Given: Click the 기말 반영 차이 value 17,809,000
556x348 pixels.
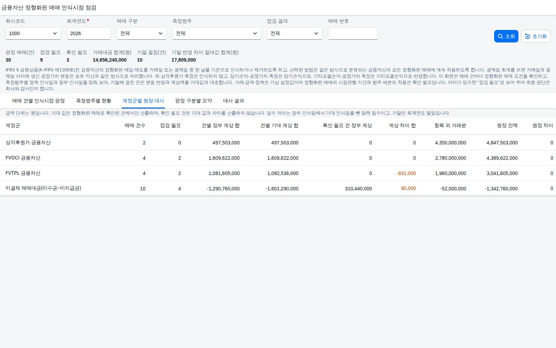Looking at the screenshot, I should (x=183, y=60).
